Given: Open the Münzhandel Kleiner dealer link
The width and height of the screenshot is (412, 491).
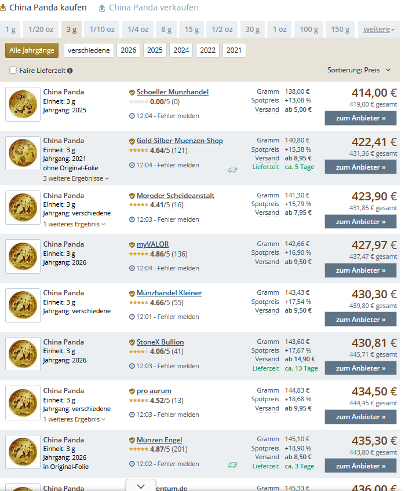Looking at the screenshot, I should click(169, 293).
